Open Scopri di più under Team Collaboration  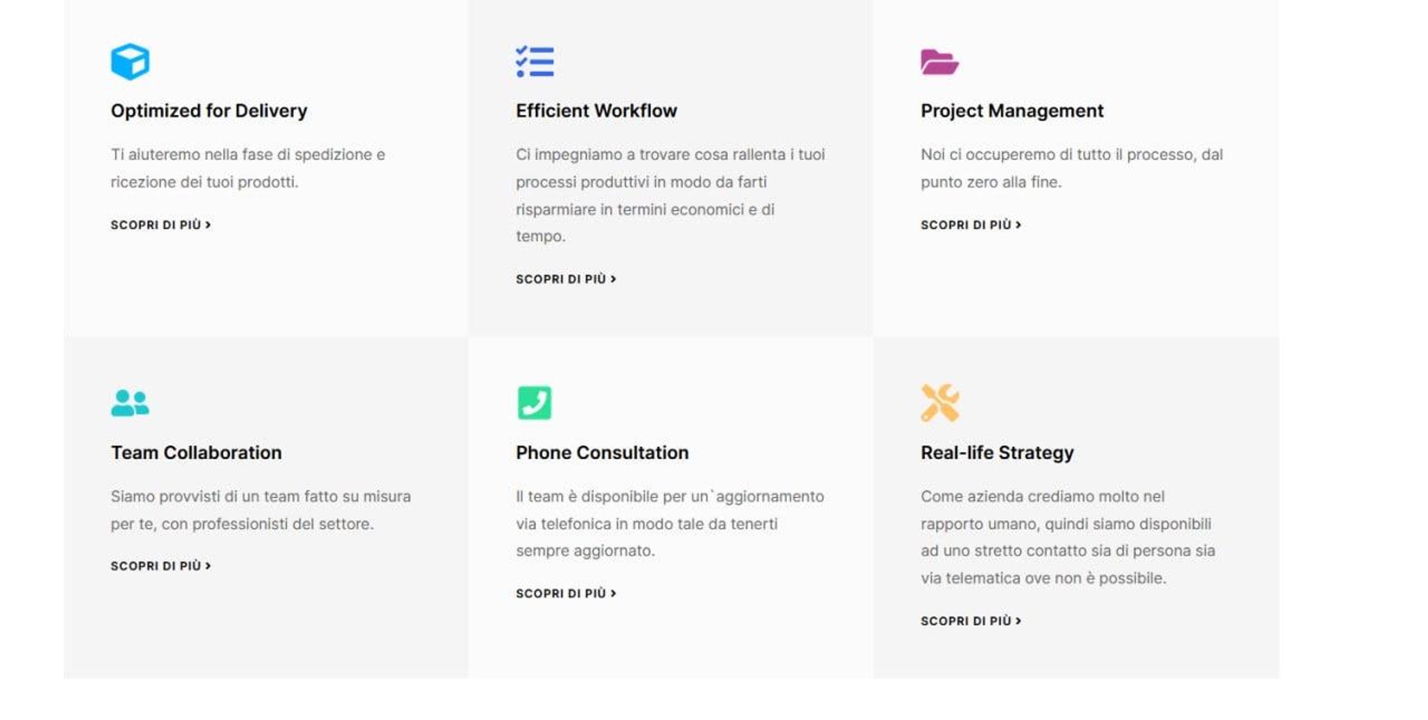(x=161, y=566)
